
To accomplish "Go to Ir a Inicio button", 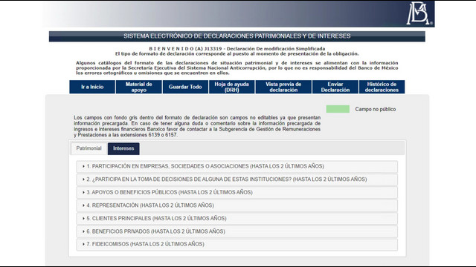I will coord(92,87).
